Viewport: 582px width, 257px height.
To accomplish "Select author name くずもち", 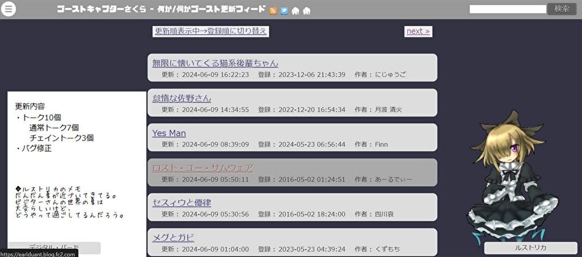I will pyautogui.click(x=388, y=249).
